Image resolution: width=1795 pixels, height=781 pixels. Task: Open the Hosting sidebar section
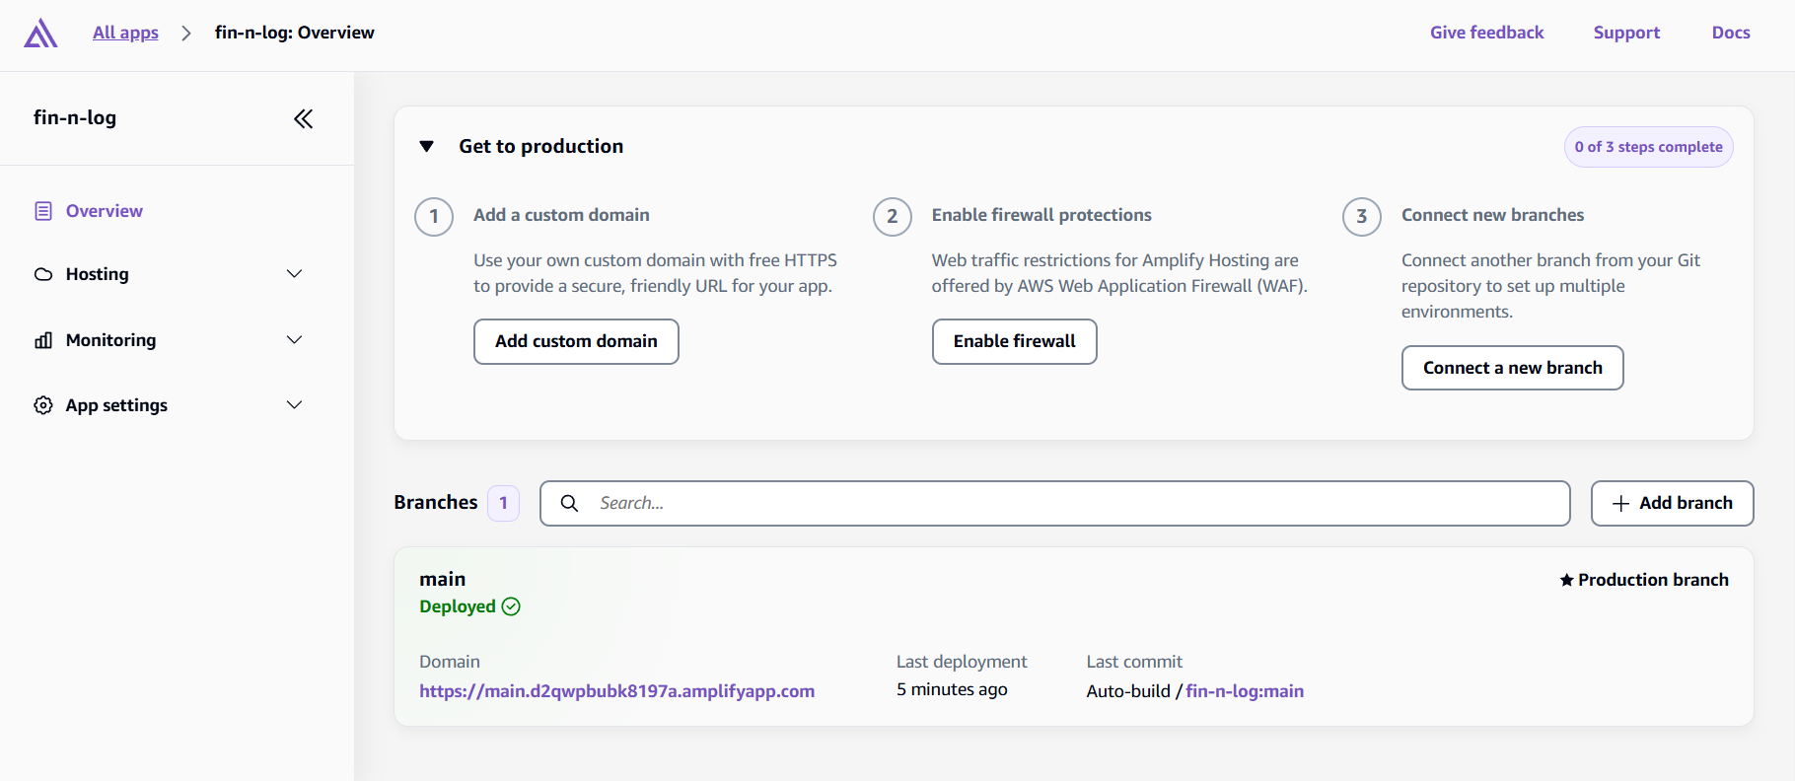tap(97, 274)
